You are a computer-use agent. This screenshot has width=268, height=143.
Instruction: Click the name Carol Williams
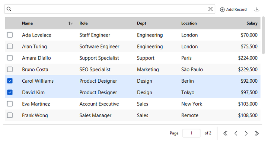tap(38, 81)
